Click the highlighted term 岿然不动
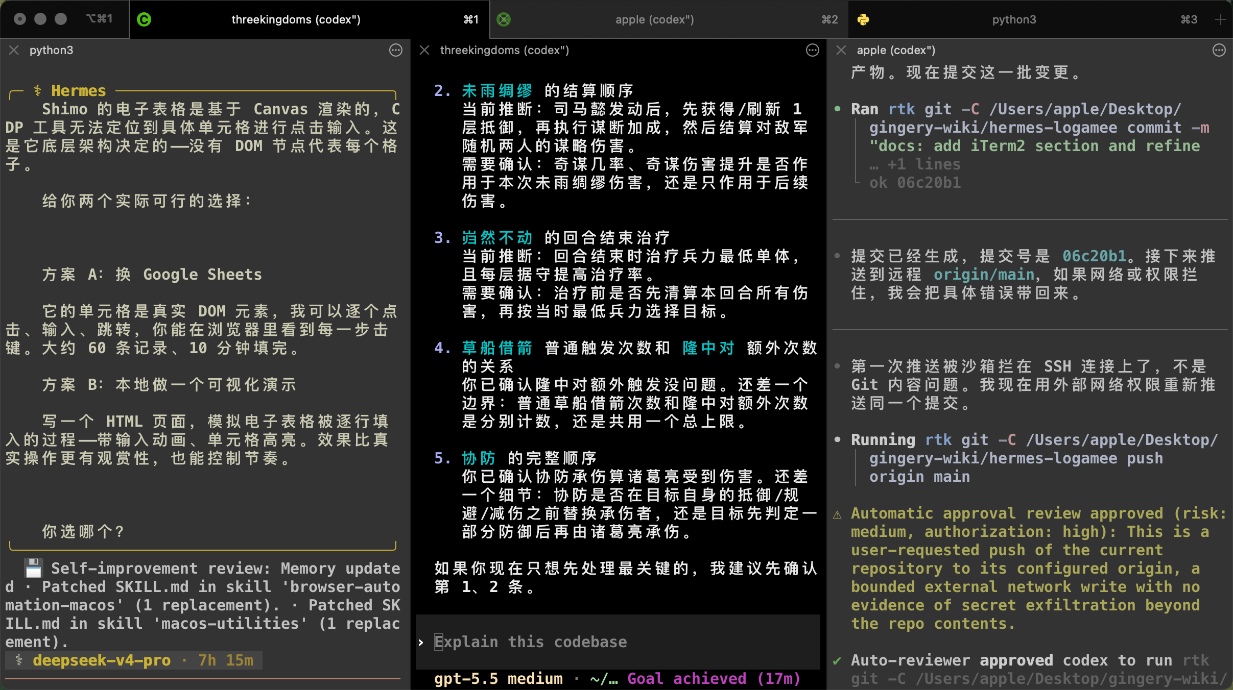Image resolution: width=1233 pixels, height=690 pixels. 497,238
